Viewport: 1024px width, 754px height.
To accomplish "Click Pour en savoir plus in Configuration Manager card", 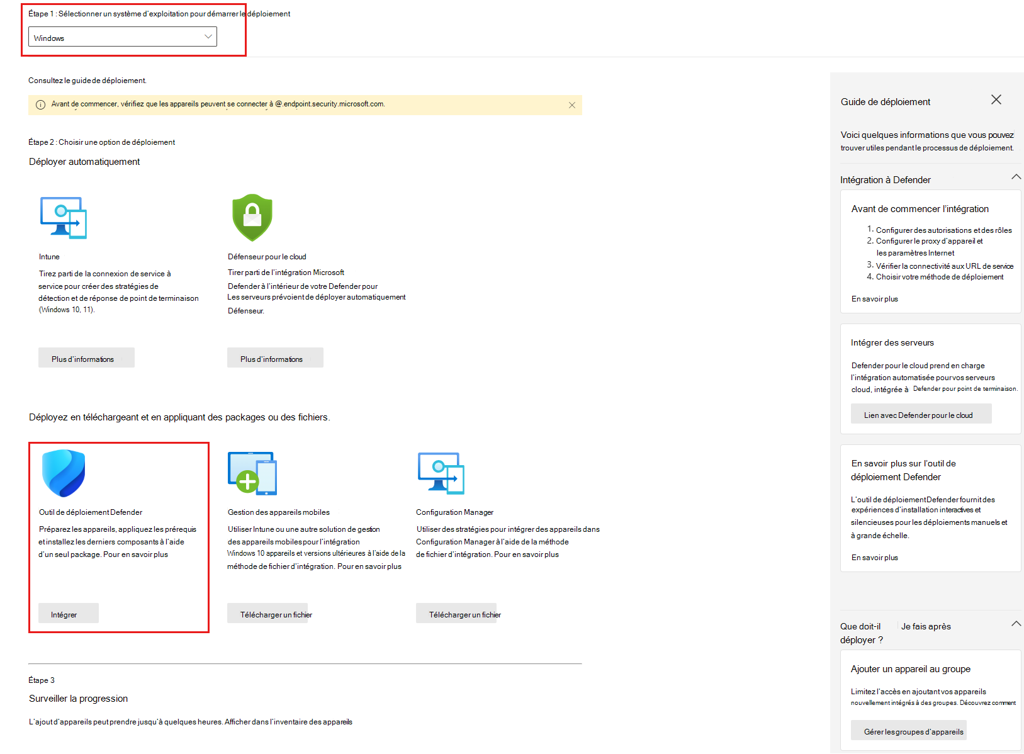I will (x=527, y=554).
